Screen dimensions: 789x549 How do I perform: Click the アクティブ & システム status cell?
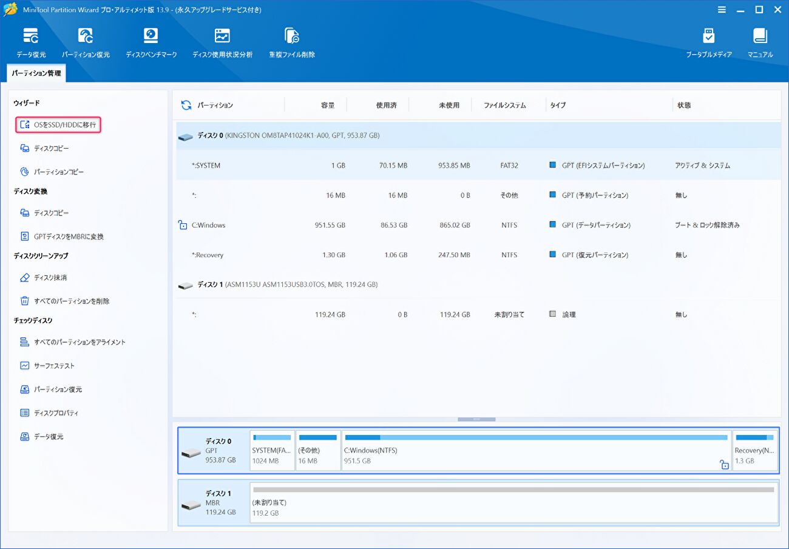tap(702, 166)
